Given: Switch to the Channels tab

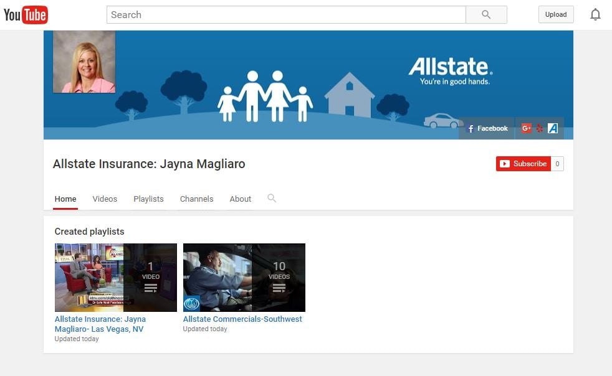Looking at the screenshot, I should (x=197, y=199).
